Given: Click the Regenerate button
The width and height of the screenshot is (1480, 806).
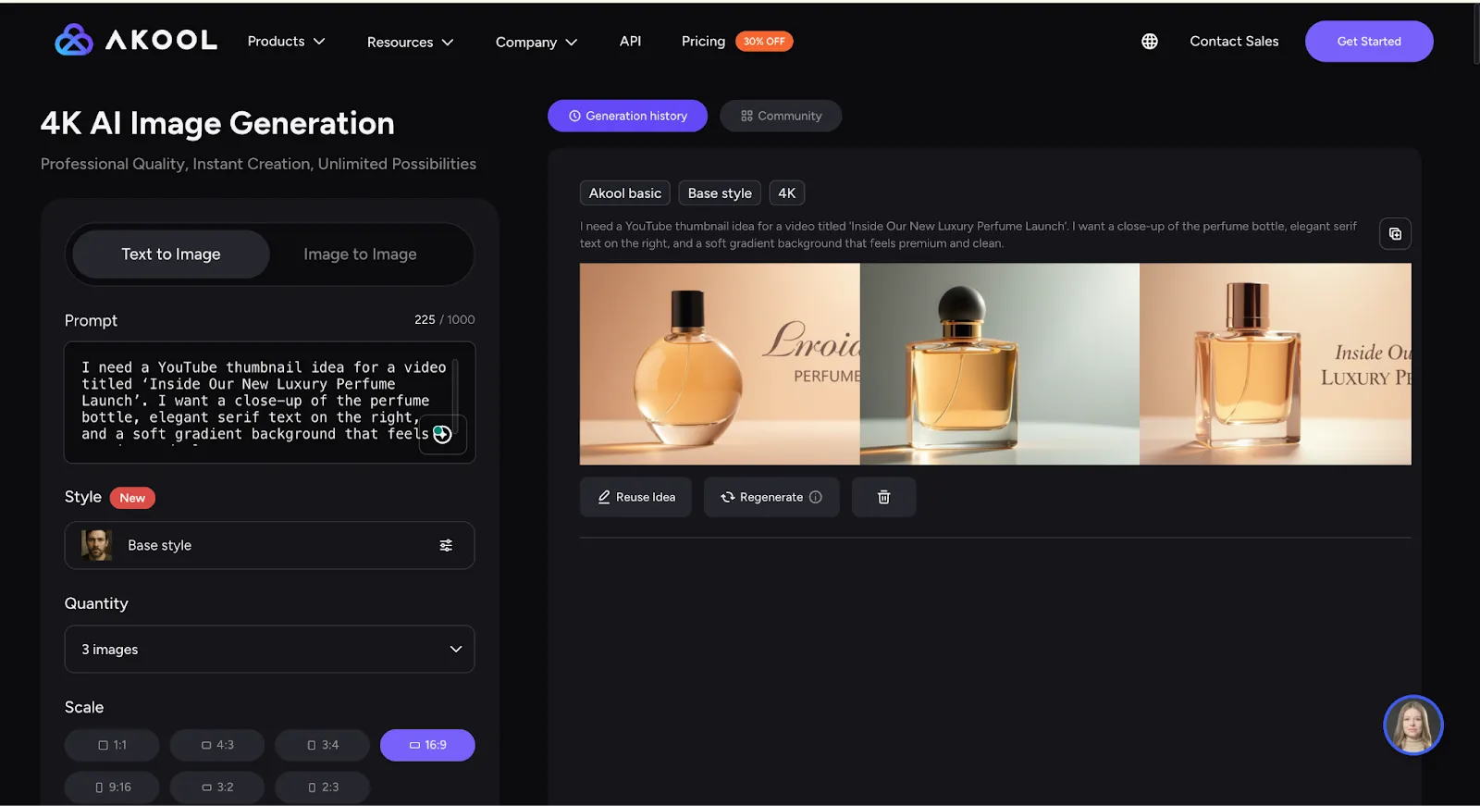Looking at the screenshot, I should (x=771, y=497).
